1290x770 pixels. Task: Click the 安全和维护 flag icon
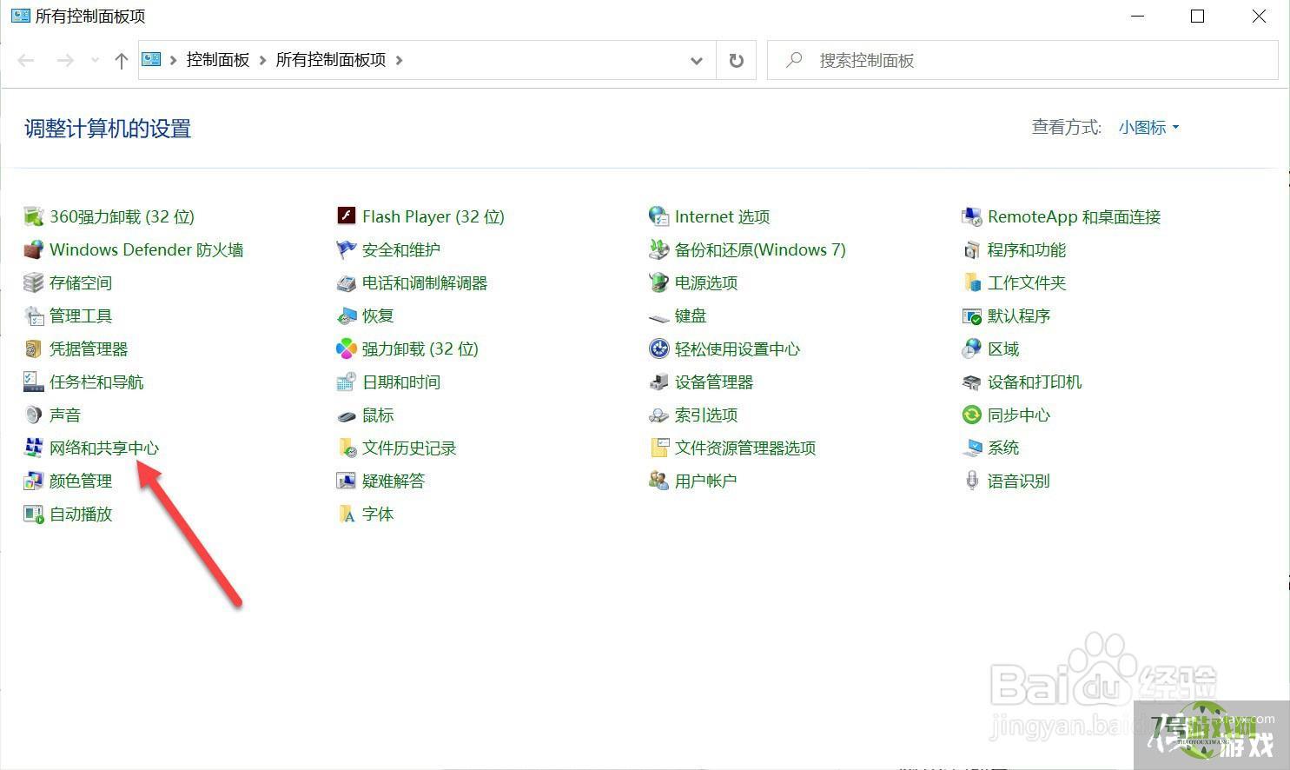coord(346,249)
